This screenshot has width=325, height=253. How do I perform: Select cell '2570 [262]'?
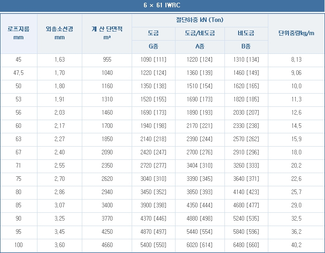point(246,139)
